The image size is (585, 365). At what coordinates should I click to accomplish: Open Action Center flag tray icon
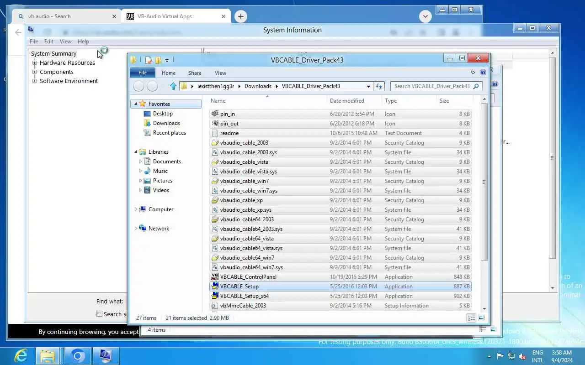pyautogui.click(x=500, y=356)
